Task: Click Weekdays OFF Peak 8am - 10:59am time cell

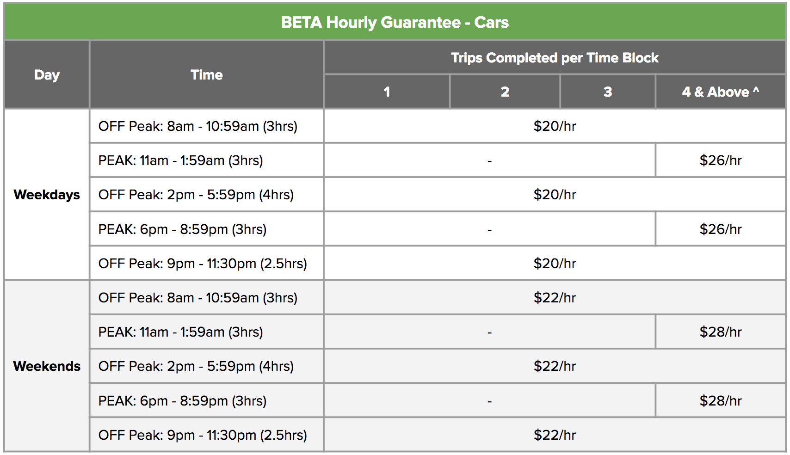Action: point(198,126)
